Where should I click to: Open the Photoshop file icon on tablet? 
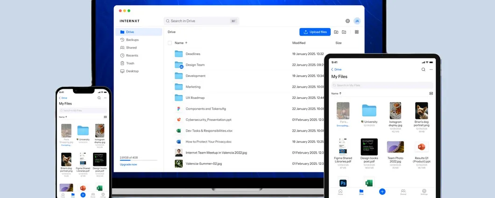(x=343, y=183)
